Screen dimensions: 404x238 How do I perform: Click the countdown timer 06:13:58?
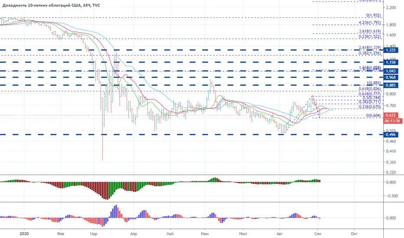(x=392, y=121)
